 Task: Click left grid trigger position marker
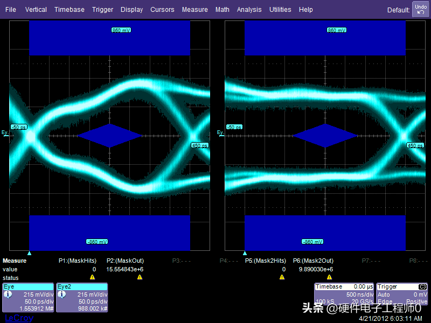(30, 253)
